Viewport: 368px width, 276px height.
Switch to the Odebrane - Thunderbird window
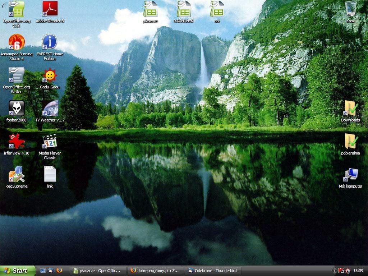(x=212, y=271)
